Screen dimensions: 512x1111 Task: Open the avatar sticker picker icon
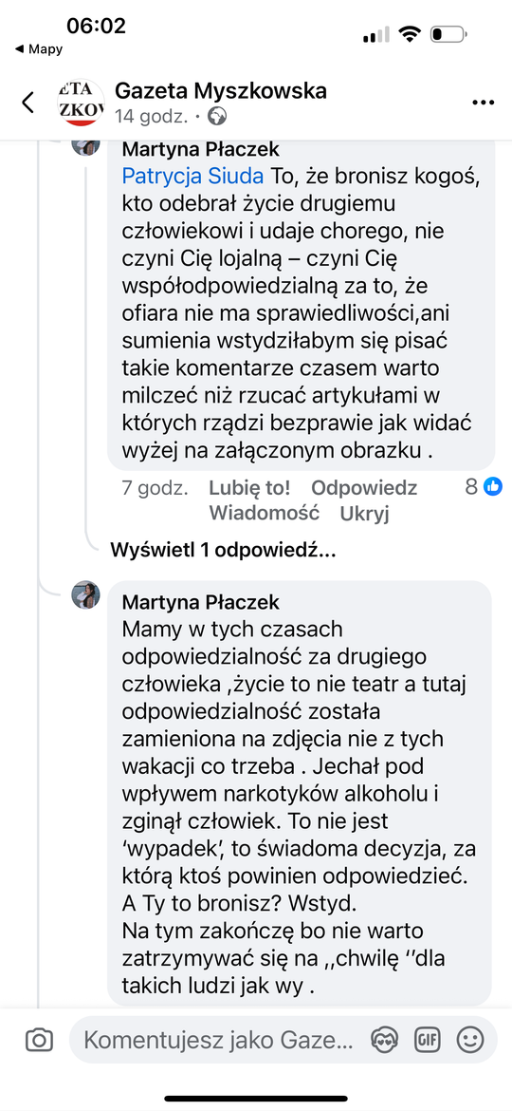[384, 1040]
